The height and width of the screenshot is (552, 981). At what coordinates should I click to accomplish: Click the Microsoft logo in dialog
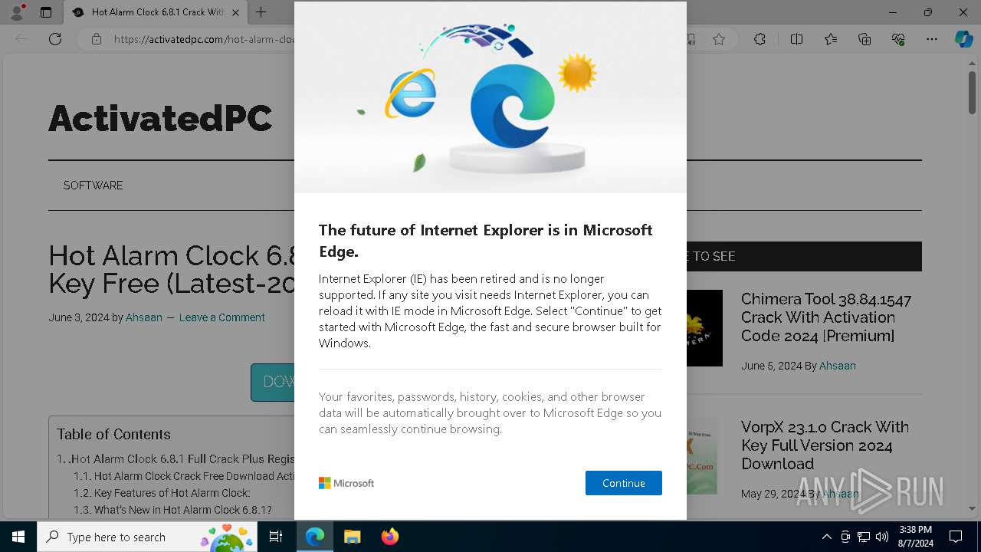coord(346,483)
